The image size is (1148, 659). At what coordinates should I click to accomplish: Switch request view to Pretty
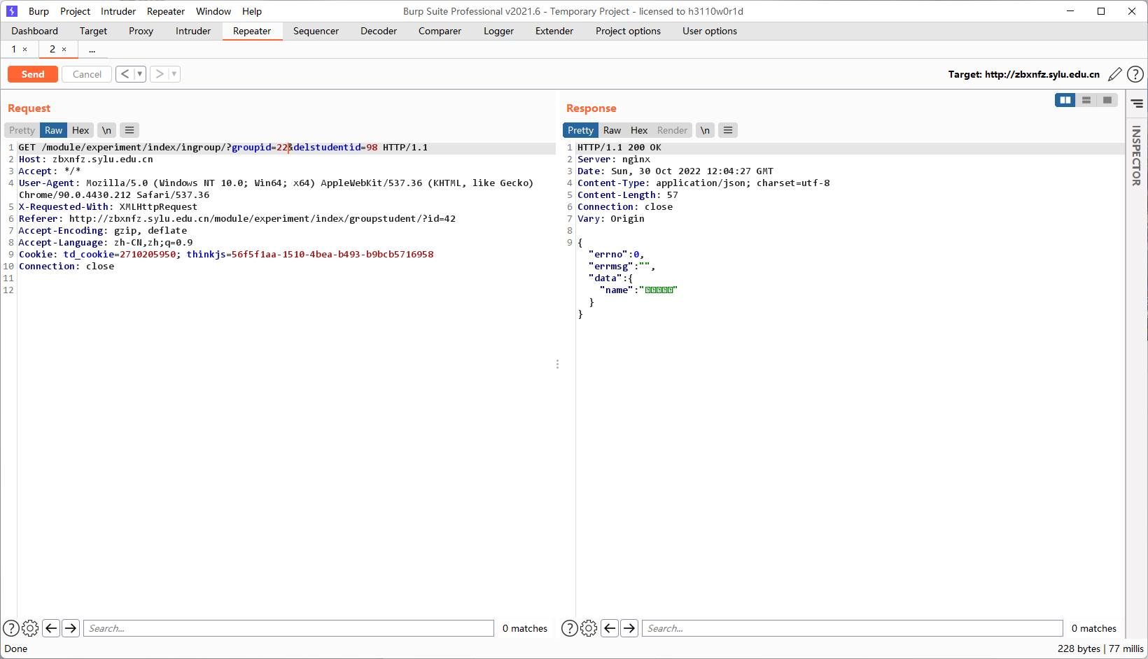(x=22, y=130)
